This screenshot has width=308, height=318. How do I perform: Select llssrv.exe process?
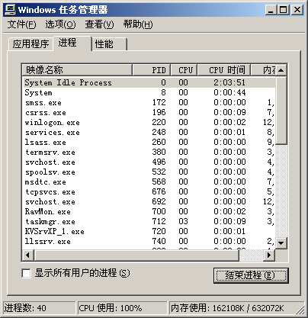pos(149,241)
